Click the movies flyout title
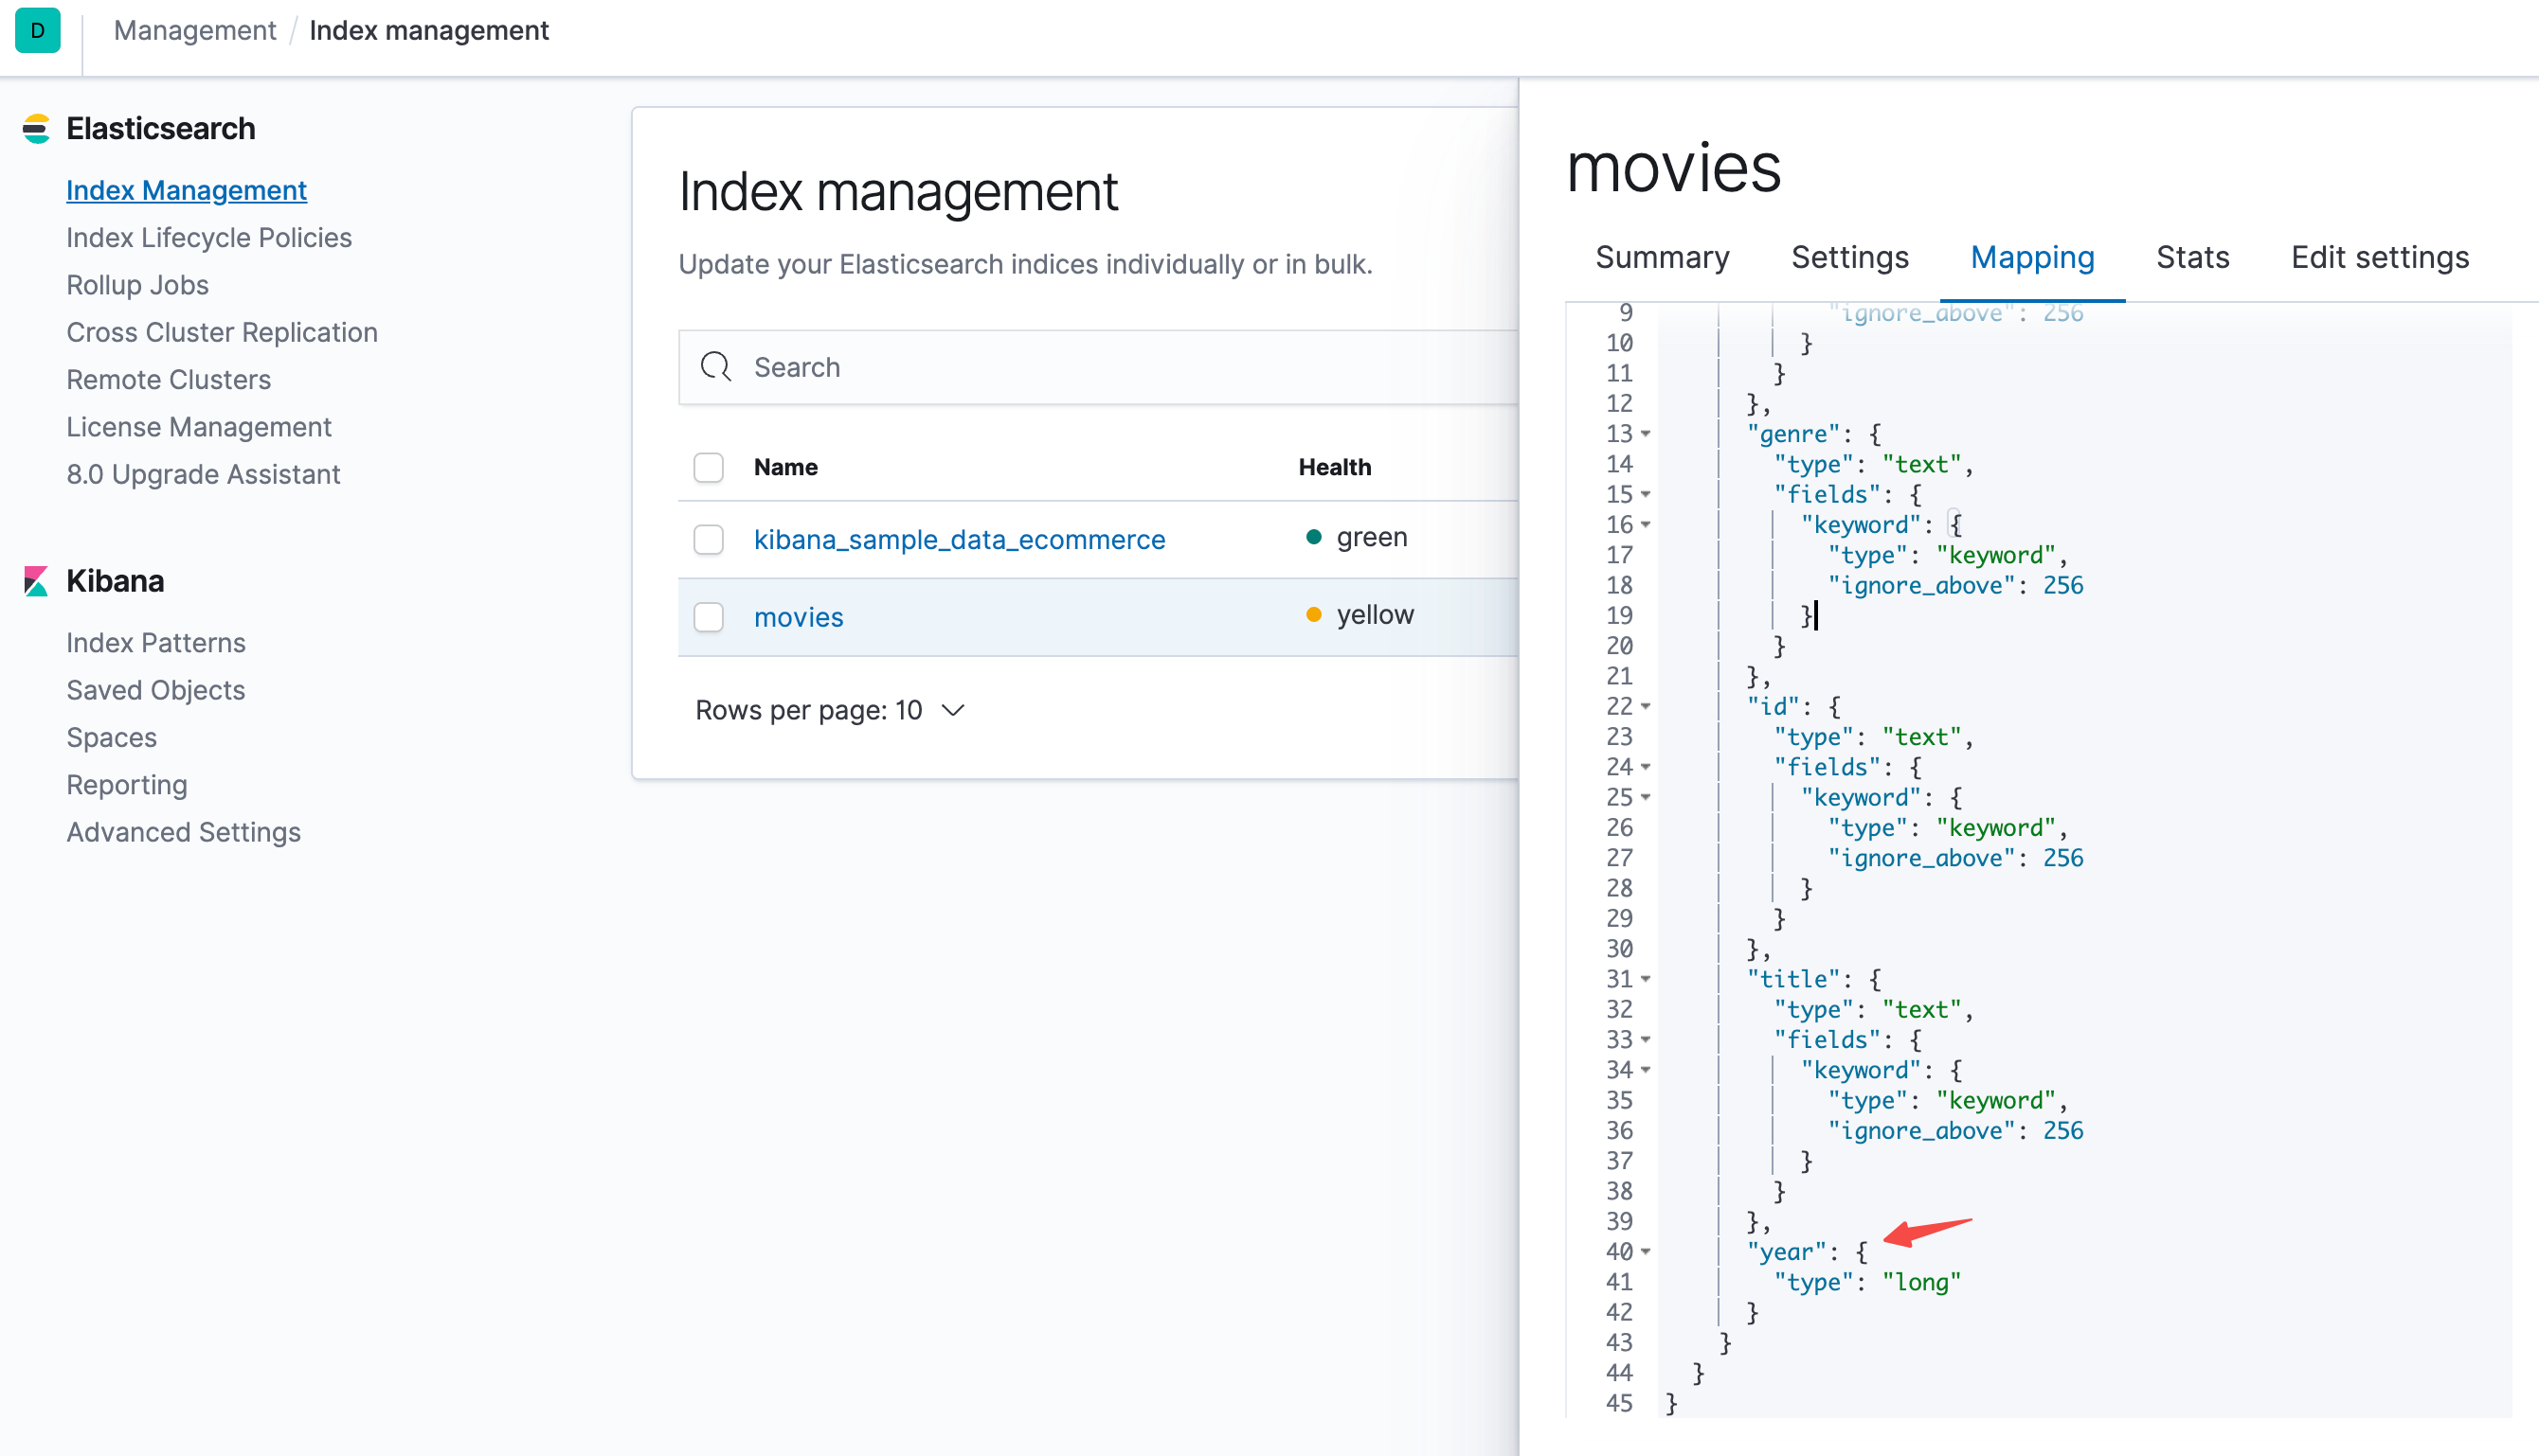Screen dimensions: 2539x1456 [1672, 166]
